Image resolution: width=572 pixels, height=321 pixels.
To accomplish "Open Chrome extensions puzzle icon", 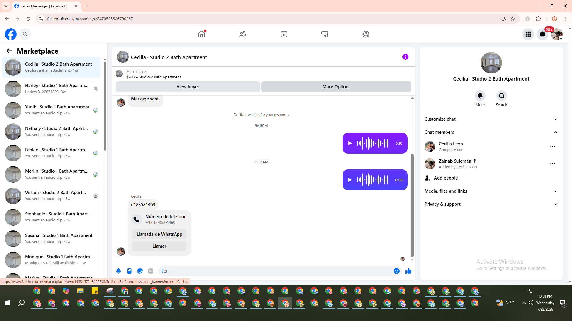I will click(x=538, y=19).
